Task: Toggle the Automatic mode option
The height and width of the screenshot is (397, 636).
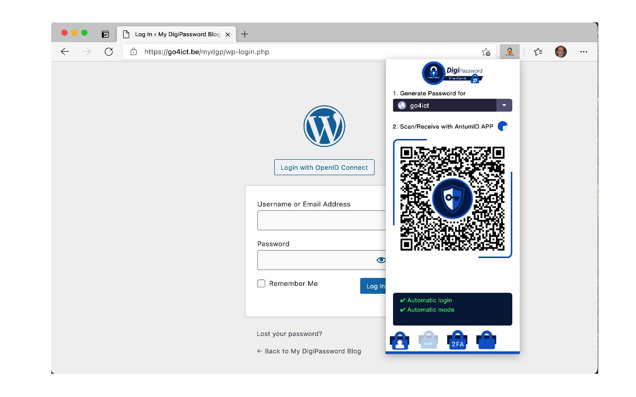Action: click(427, 310)
